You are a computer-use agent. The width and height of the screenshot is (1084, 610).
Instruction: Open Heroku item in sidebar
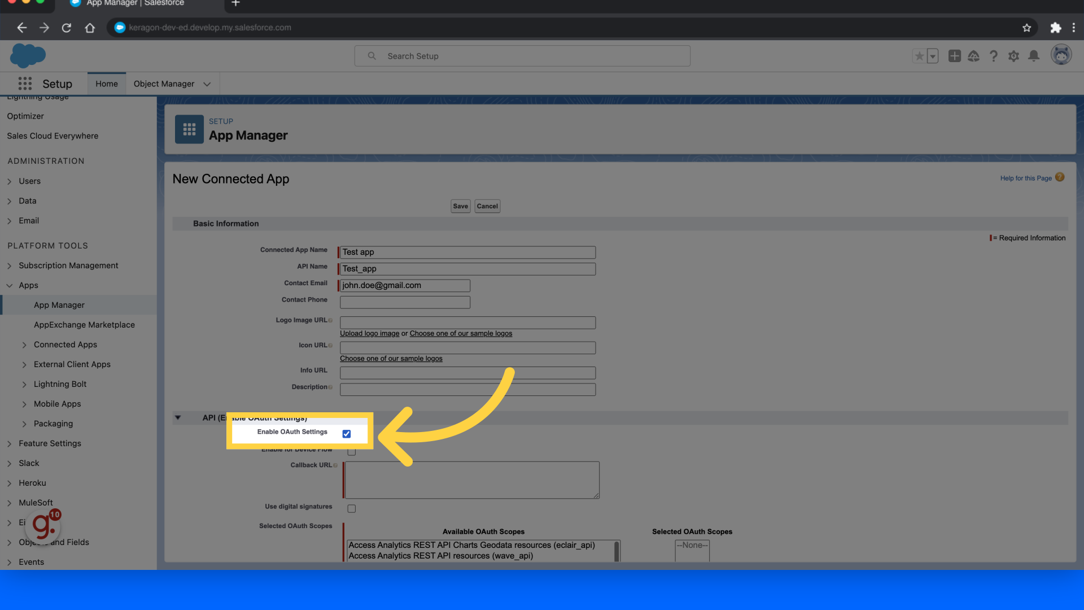click(x=32, y=483)
